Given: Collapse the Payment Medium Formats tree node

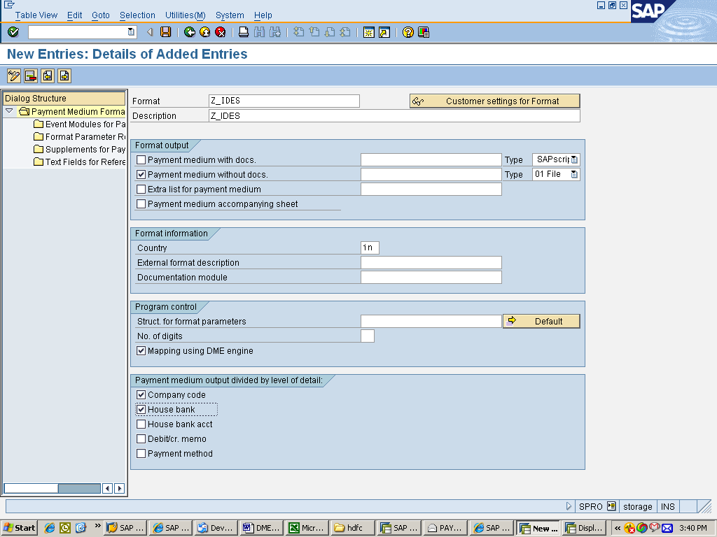Looking at the screenshot, I should [9, 111].
